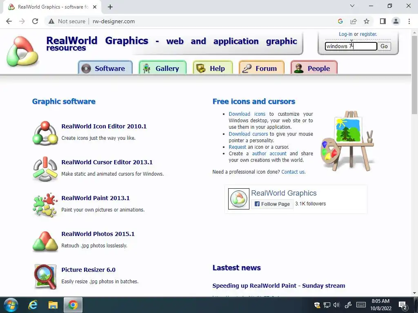The image size is (418, 313).
Task: Bookmark this page with the star icon
Action: (367, 21)
